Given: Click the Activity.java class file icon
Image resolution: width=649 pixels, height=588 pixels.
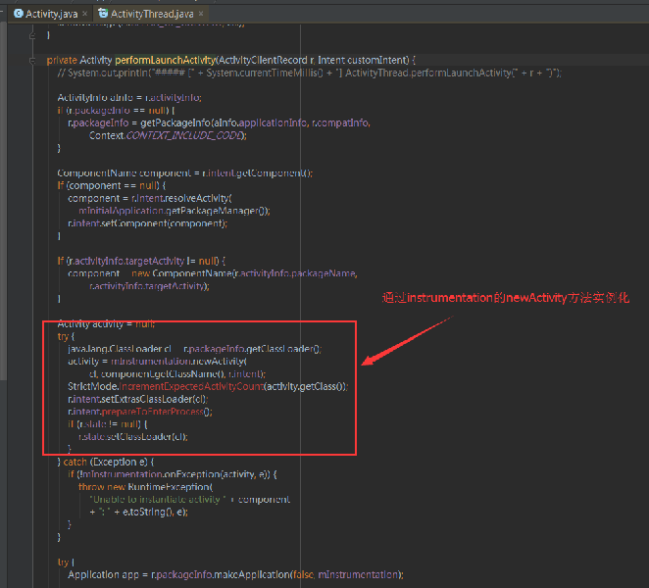Looking at the screenshot, I should [19, 13].
